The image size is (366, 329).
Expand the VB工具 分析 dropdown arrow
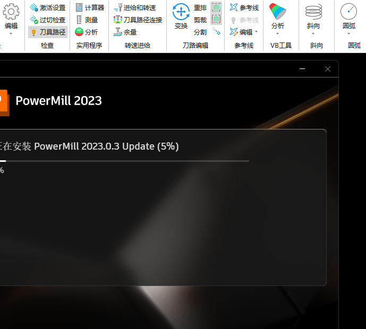pos(277,34)
